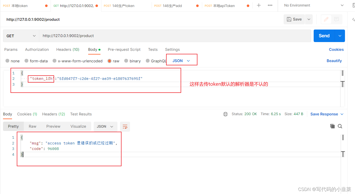Screen dimensions: 355x194
Task: Open the No Environment selector
Action: [x=312, y=5]
